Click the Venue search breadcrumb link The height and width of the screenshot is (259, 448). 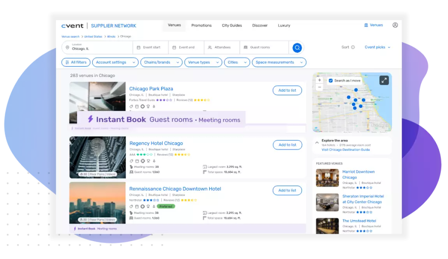point(70,37)
